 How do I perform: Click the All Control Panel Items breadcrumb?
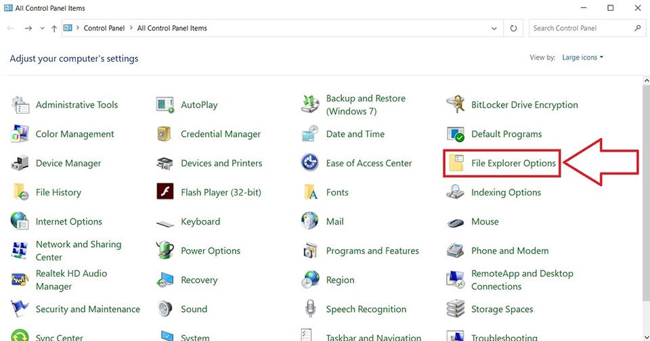pyautogui.click(x=172, y=28)
